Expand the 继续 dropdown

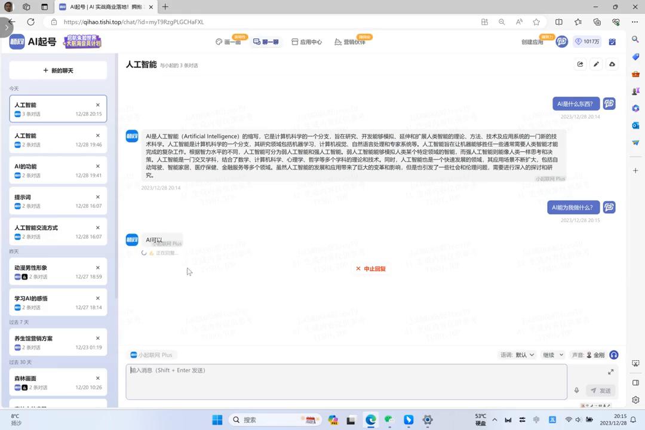551,355
